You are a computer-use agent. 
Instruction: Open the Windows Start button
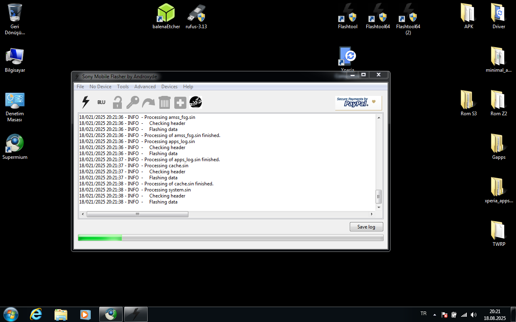click(10, 314)
